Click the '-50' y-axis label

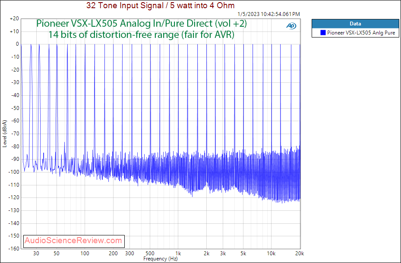(15, 108)
